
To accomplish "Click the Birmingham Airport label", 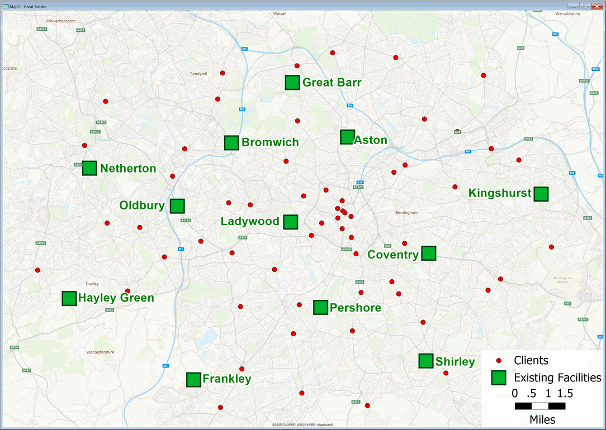I will [x=563, y=280].
